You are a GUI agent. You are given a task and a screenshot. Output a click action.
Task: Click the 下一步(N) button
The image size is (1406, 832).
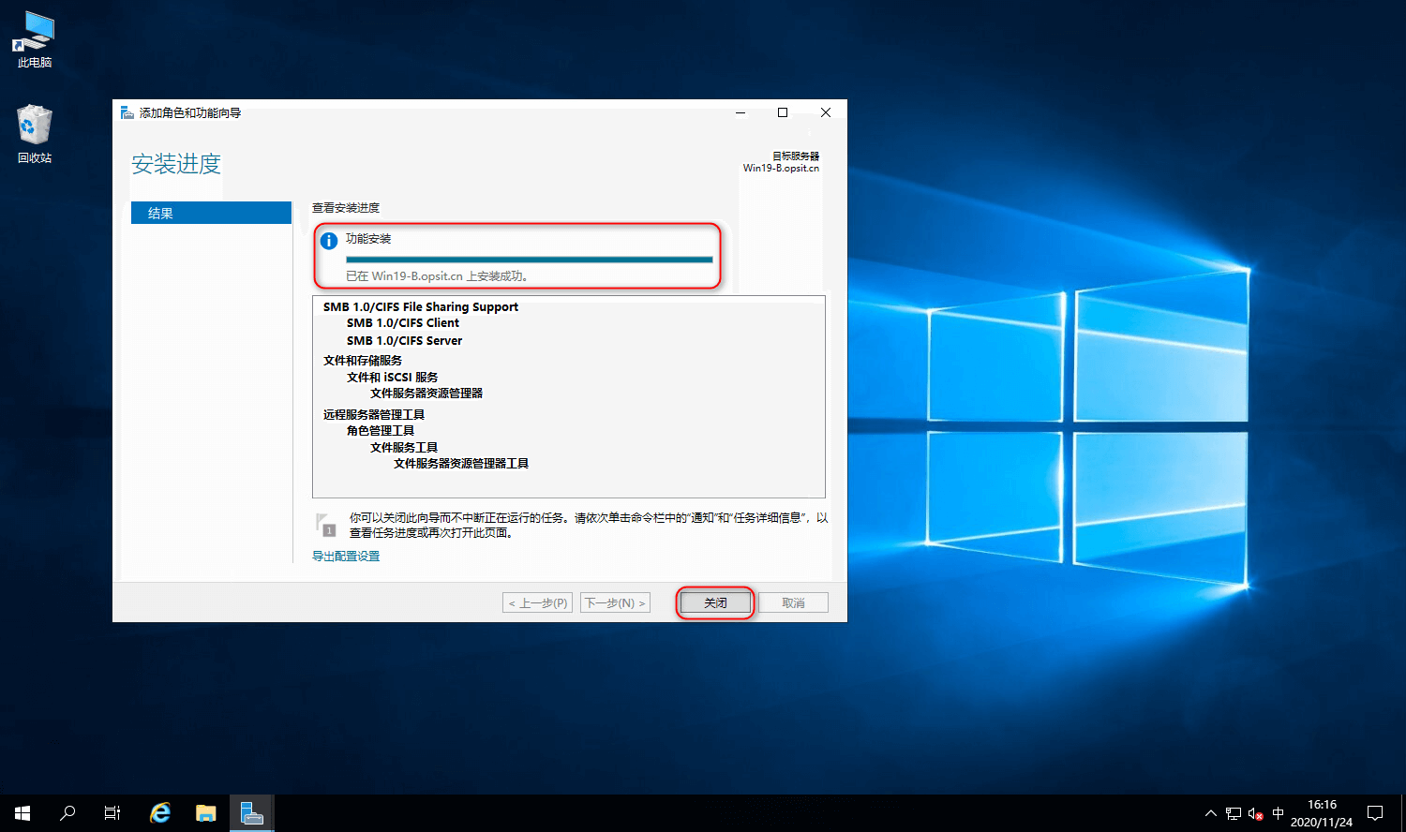(x=615, y=602)
